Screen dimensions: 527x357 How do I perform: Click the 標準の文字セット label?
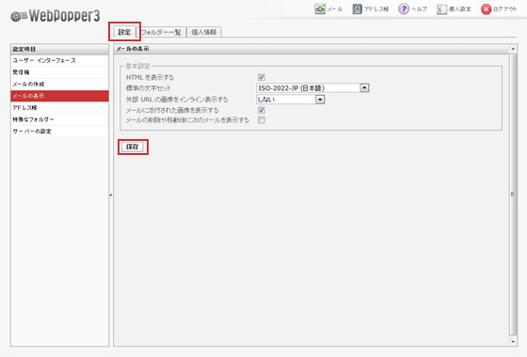(x=149, y=88)
